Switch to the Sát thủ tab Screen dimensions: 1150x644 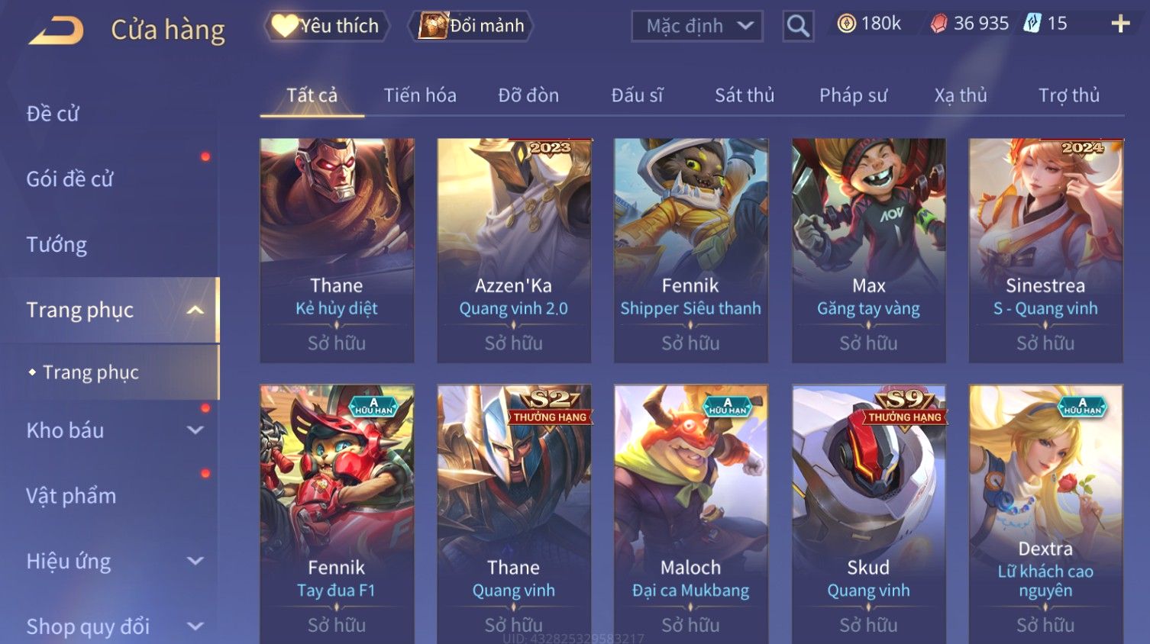tap(745, 95)
